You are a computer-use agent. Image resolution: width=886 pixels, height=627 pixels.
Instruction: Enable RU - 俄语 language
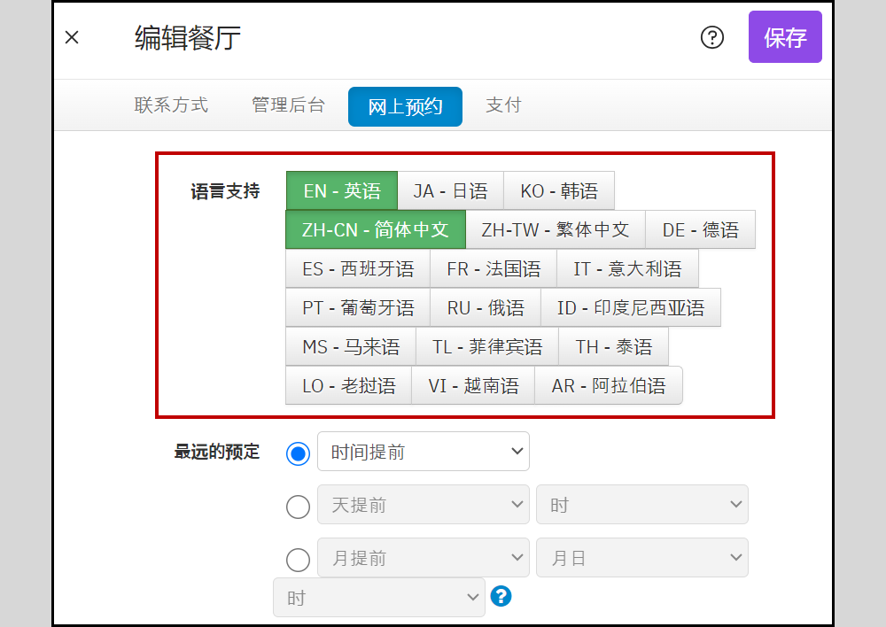pyautogui.click(x=486, y=308)
